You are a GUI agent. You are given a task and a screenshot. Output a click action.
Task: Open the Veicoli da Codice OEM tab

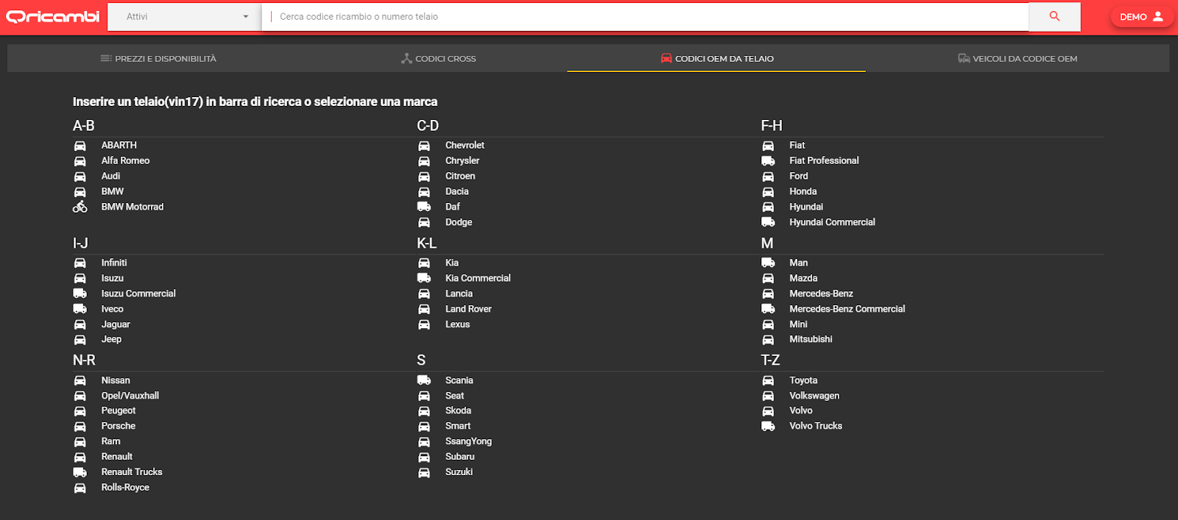coord(1017,59)
